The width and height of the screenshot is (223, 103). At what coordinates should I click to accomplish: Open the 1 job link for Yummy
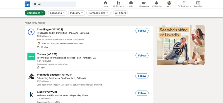coord(43,68)
